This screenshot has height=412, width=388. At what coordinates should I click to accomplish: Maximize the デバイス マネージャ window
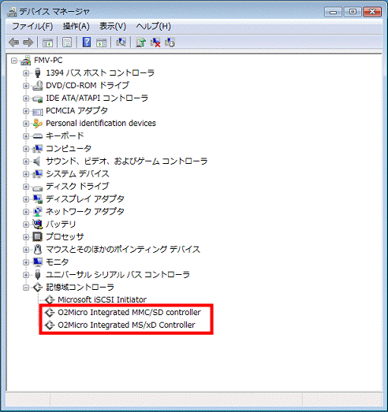click(353, 12)
